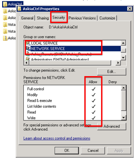Click Allow checkmark for Modify

[94, 95]
